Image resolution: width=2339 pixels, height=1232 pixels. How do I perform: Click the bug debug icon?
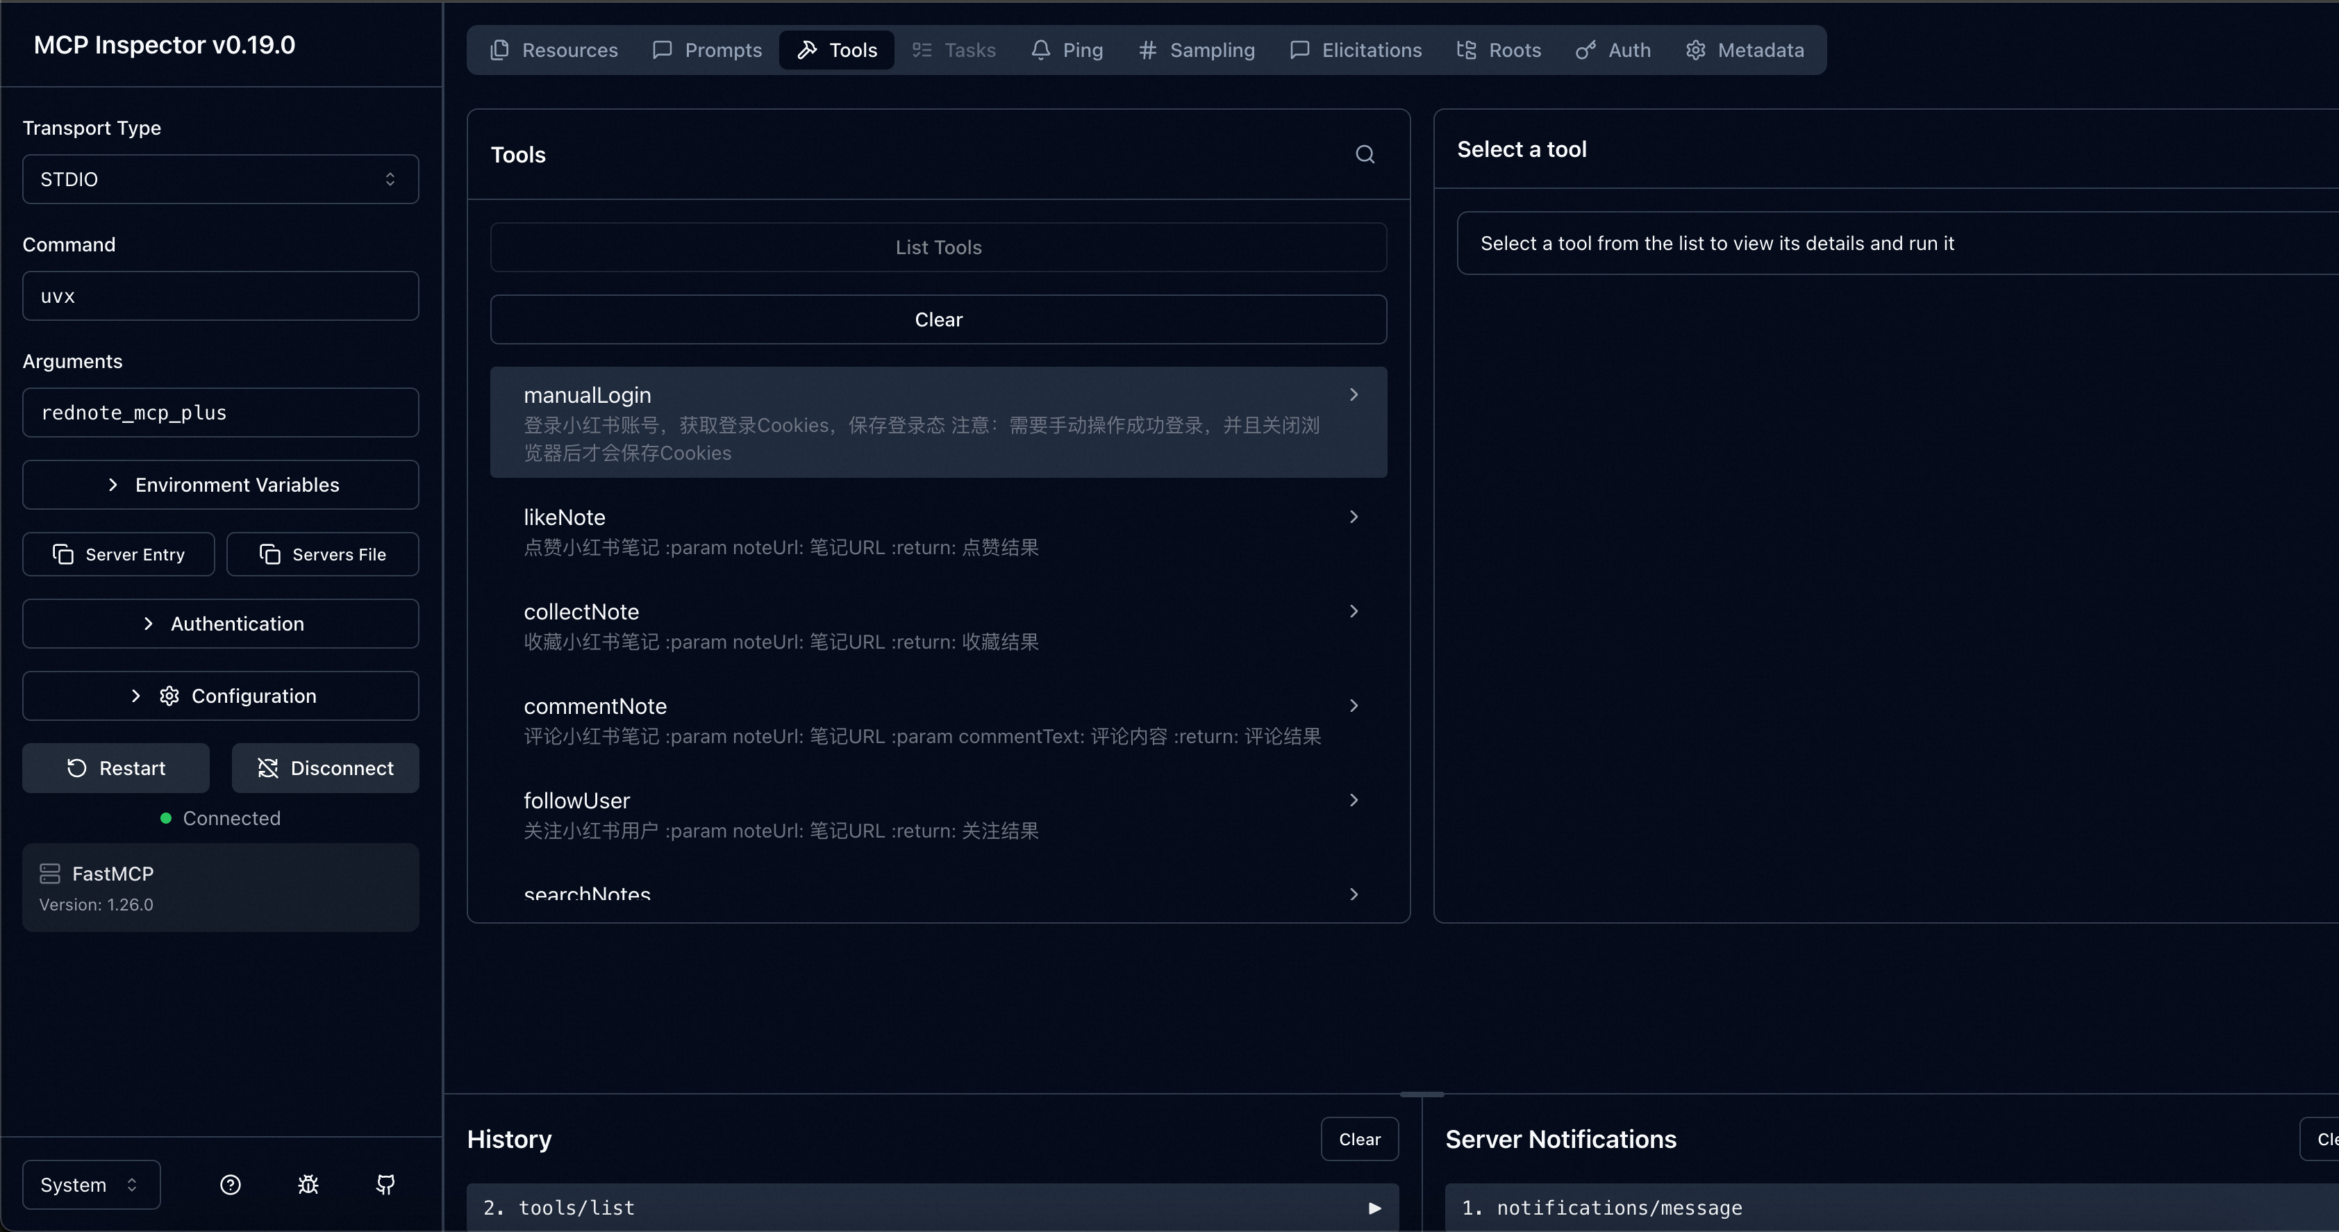(x=308, y=1185)
